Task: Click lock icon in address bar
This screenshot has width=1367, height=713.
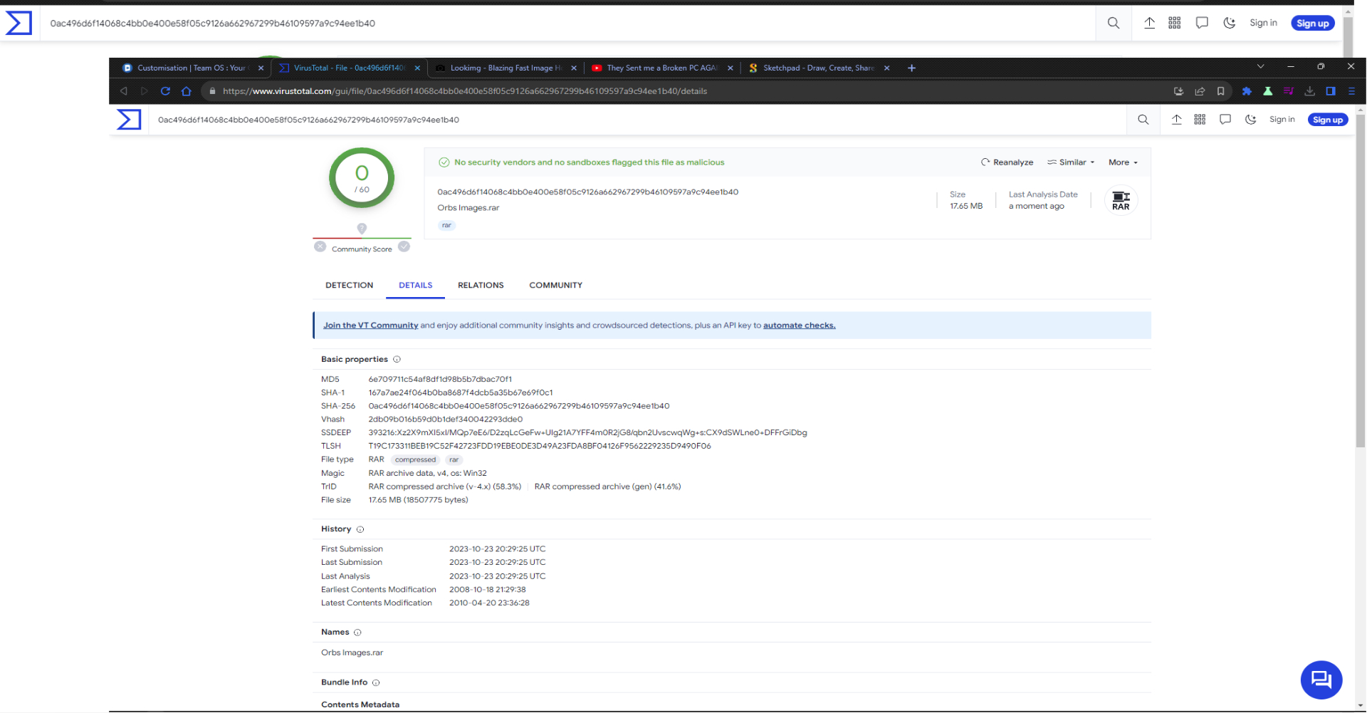Action: click(x=212, y=91)
